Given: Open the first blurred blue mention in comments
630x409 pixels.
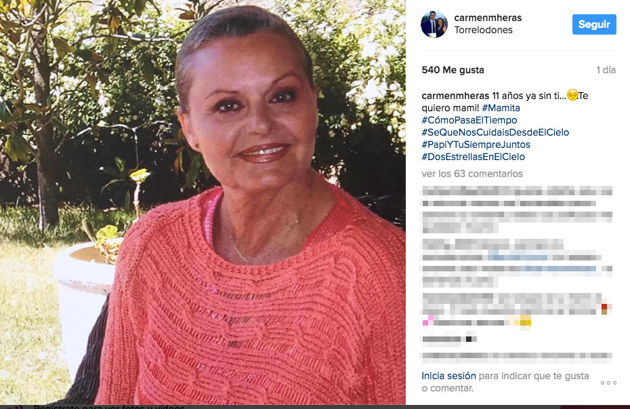Looking at the screenshot, I should click(x=518, y=257).
